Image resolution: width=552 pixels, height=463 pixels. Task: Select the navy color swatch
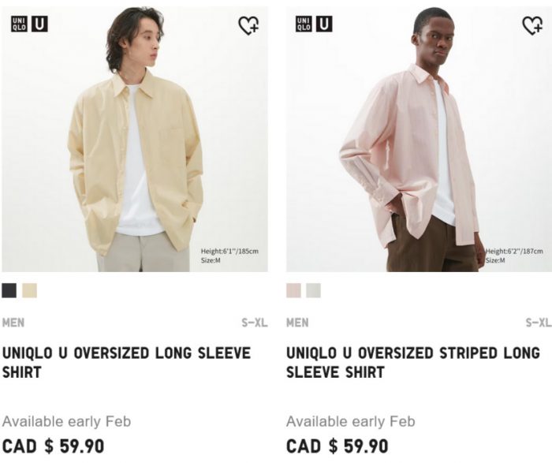[x=9, y=290]
